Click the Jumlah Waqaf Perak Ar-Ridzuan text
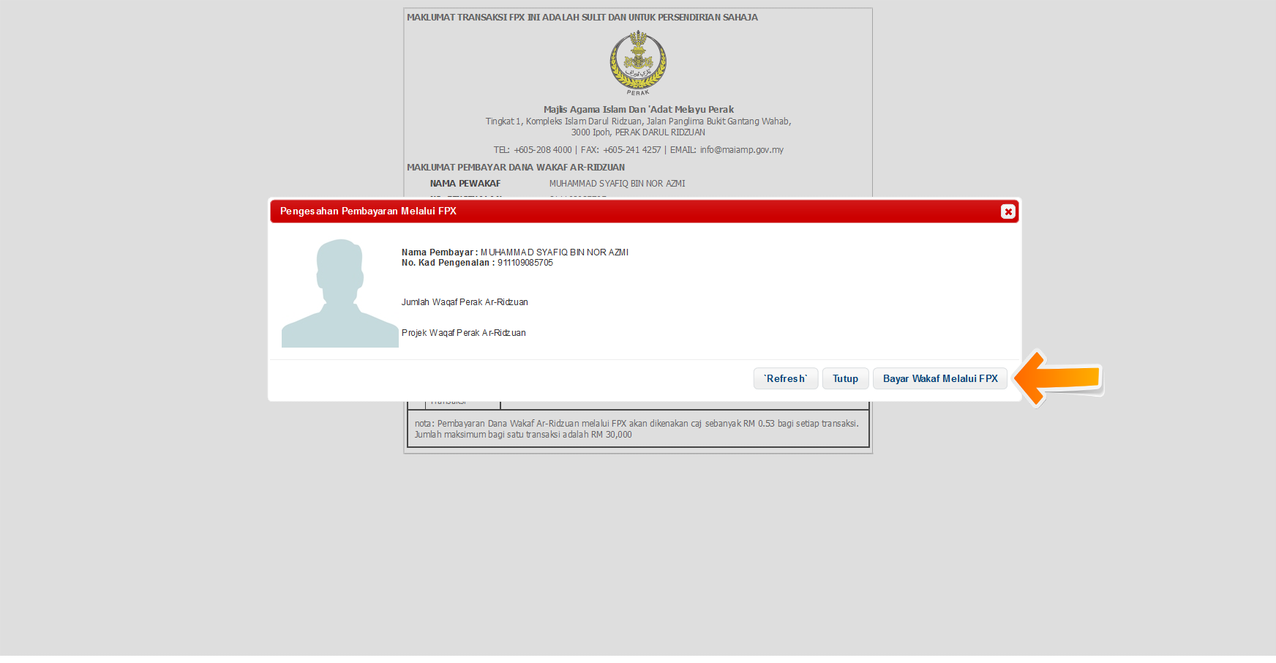The width and height of the screenshot is (1276, 663). [465, 302]
